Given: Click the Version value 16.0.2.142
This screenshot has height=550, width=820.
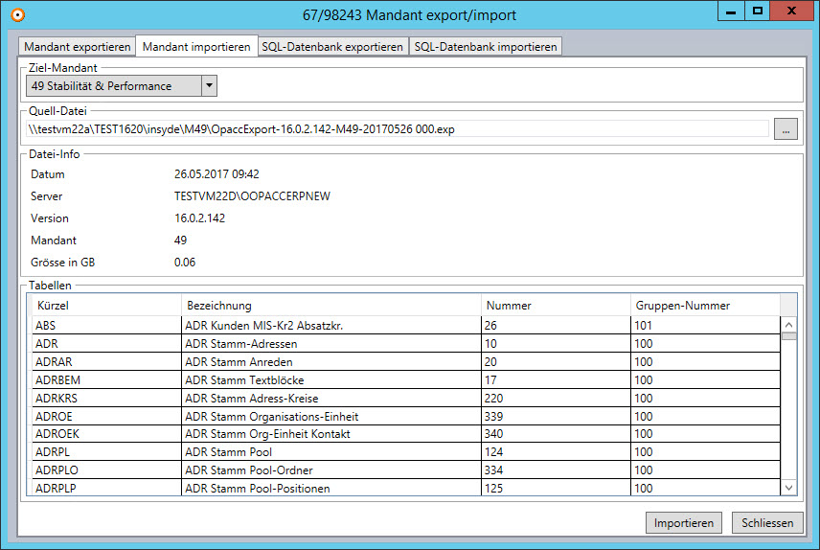Looking at the screenshot, I should [199, 218].
